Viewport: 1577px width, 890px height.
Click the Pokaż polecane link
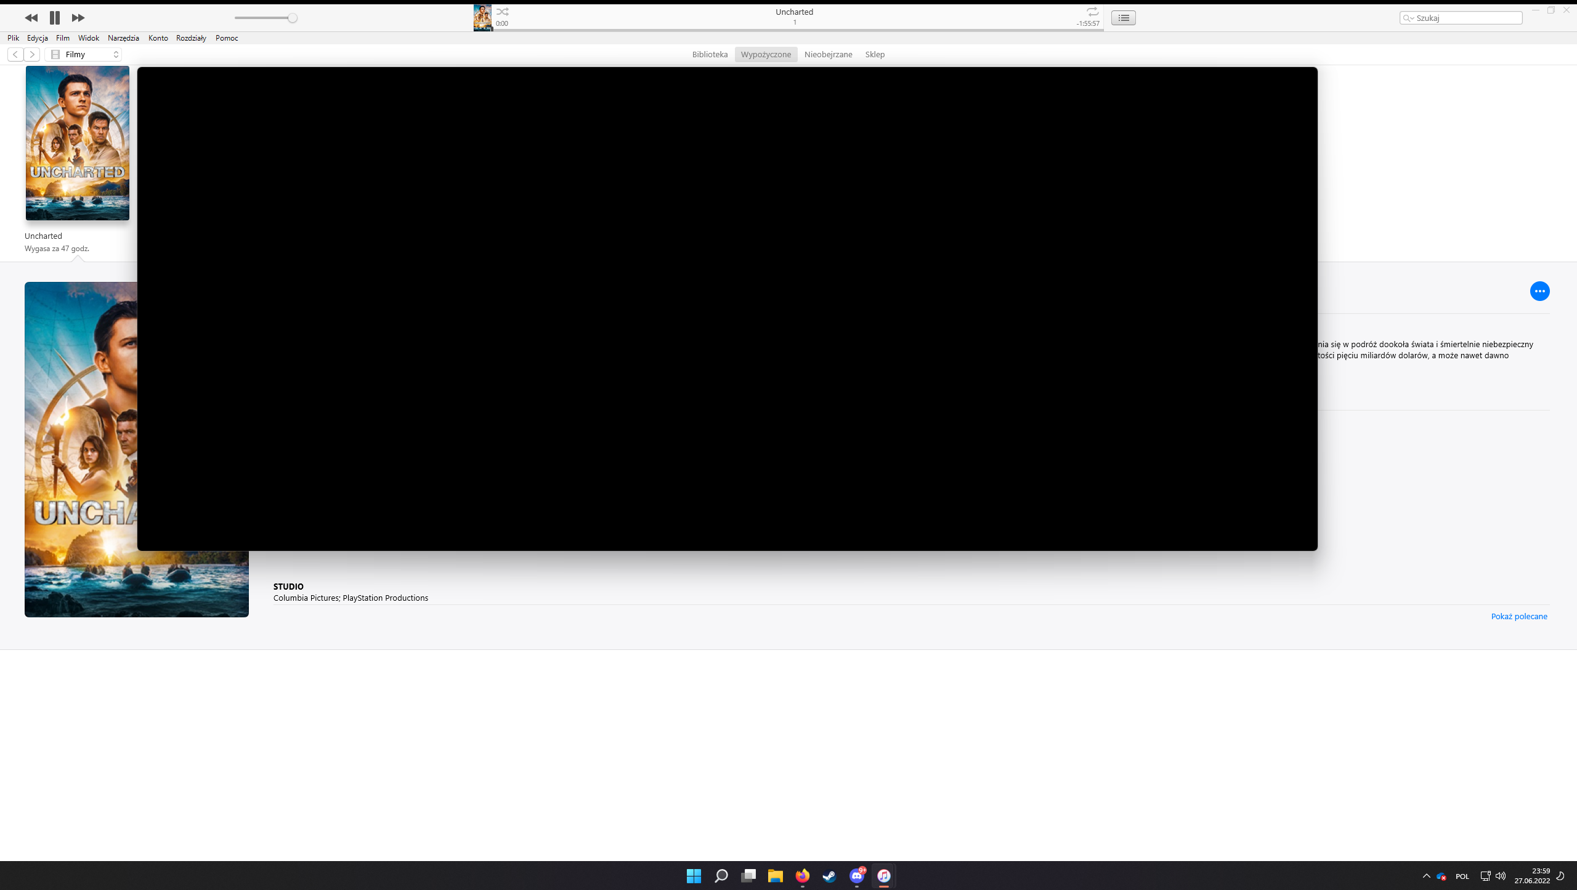(x=1518, y=616)
